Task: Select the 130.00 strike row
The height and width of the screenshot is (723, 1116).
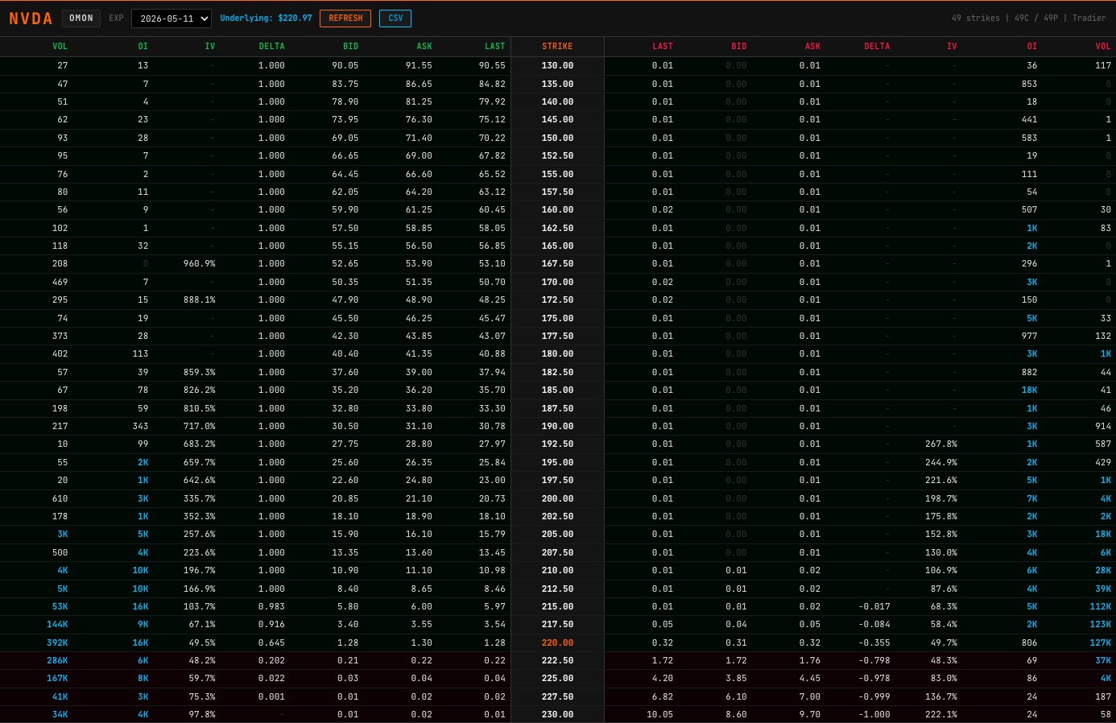Action: coord(557,66)
